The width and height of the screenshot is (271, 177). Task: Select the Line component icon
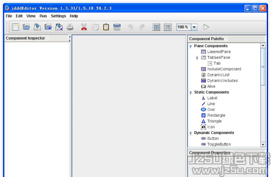pos(203,104)
